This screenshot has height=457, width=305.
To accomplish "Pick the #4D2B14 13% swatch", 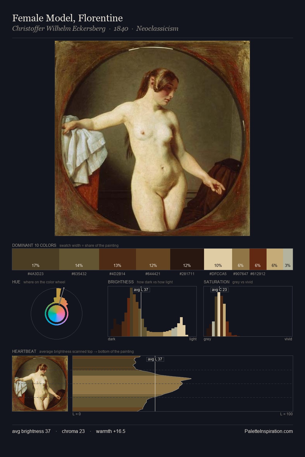I will pyautogui.click(x=117, y=259).
